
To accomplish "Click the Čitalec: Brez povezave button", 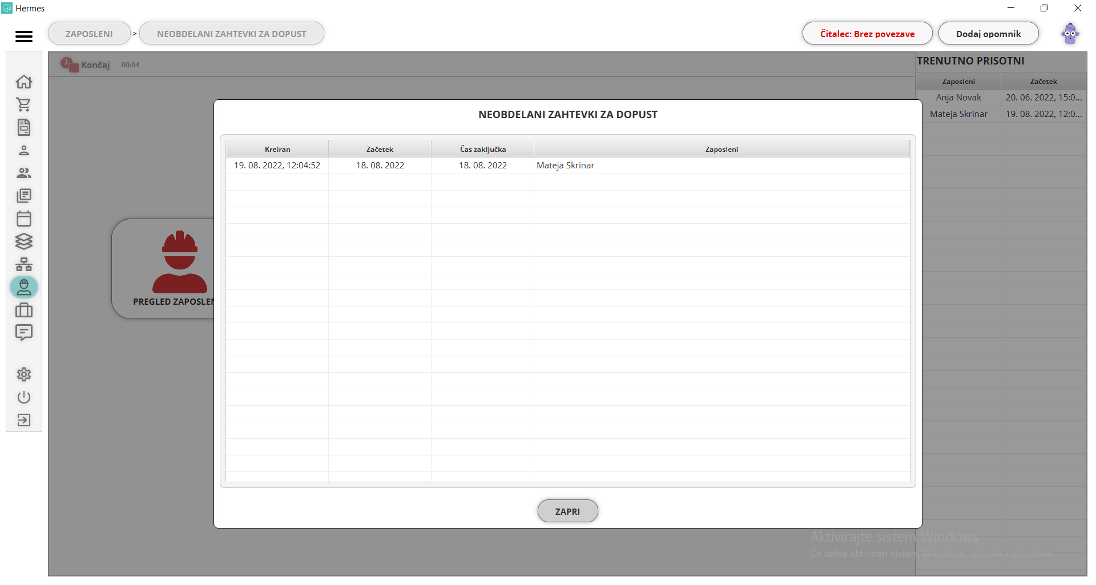I will pos(867,34).
